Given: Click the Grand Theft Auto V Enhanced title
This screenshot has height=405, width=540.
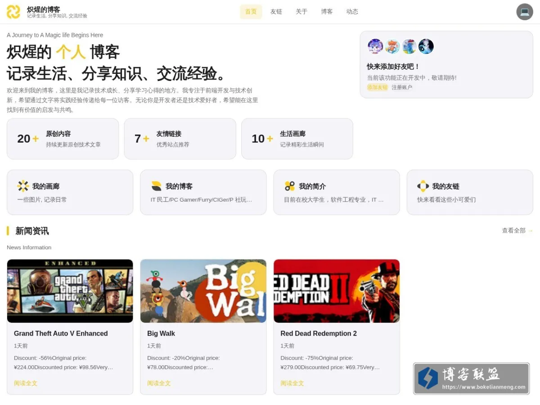Looking at the screenshot, I should [61, 333].
